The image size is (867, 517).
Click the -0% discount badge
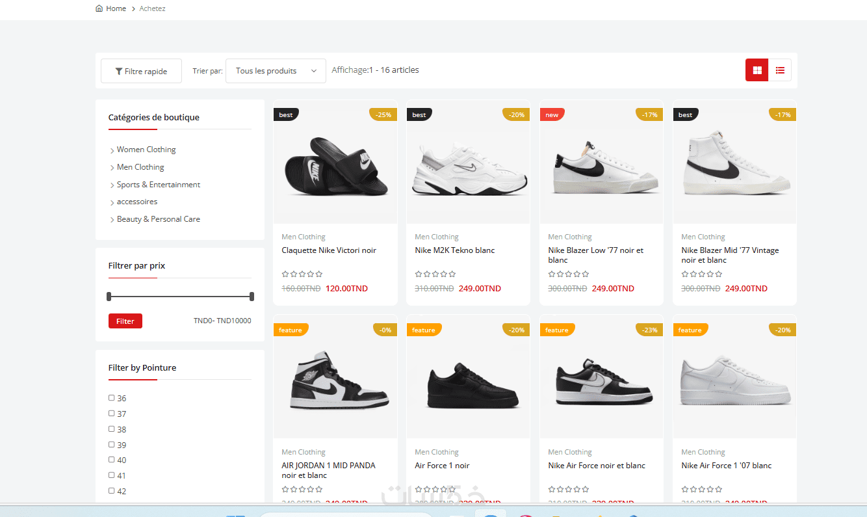[x=385, y=330]
